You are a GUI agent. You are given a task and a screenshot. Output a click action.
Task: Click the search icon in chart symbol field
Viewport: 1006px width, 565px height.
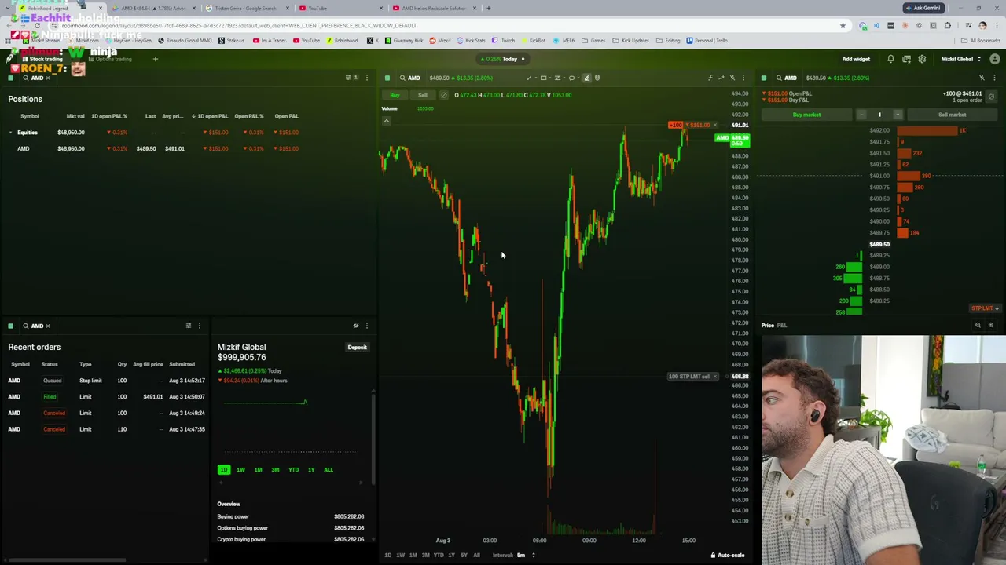[402, 78]
